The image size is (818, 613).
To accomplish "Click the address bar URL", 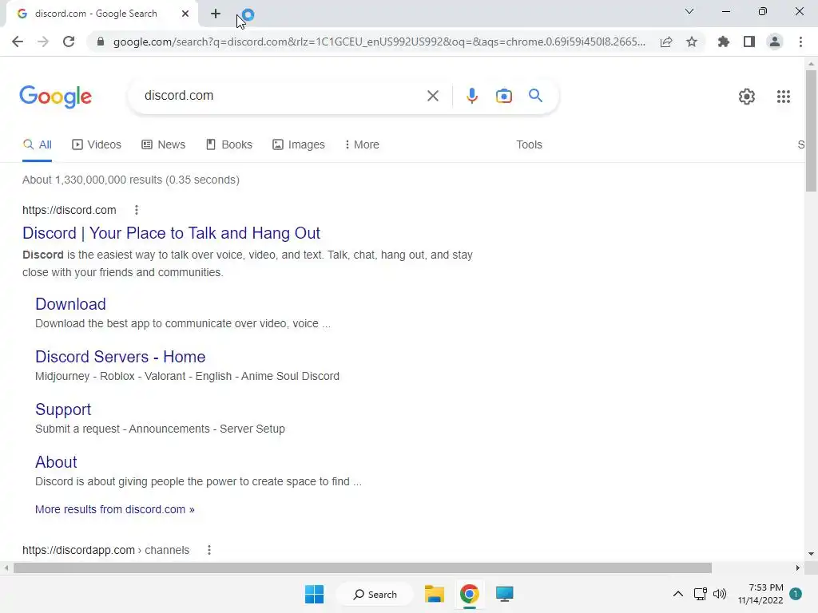I will [x=379, y=42].
